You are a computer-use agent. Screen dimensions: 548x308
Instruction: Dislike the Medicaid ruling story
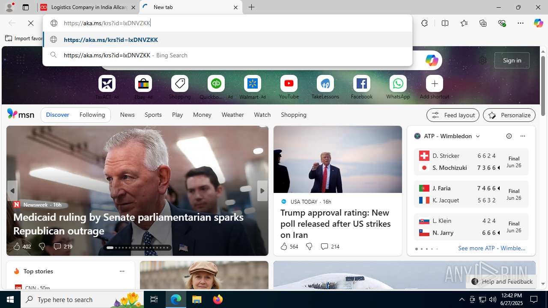pyautogui.click(x=42, y=246)
